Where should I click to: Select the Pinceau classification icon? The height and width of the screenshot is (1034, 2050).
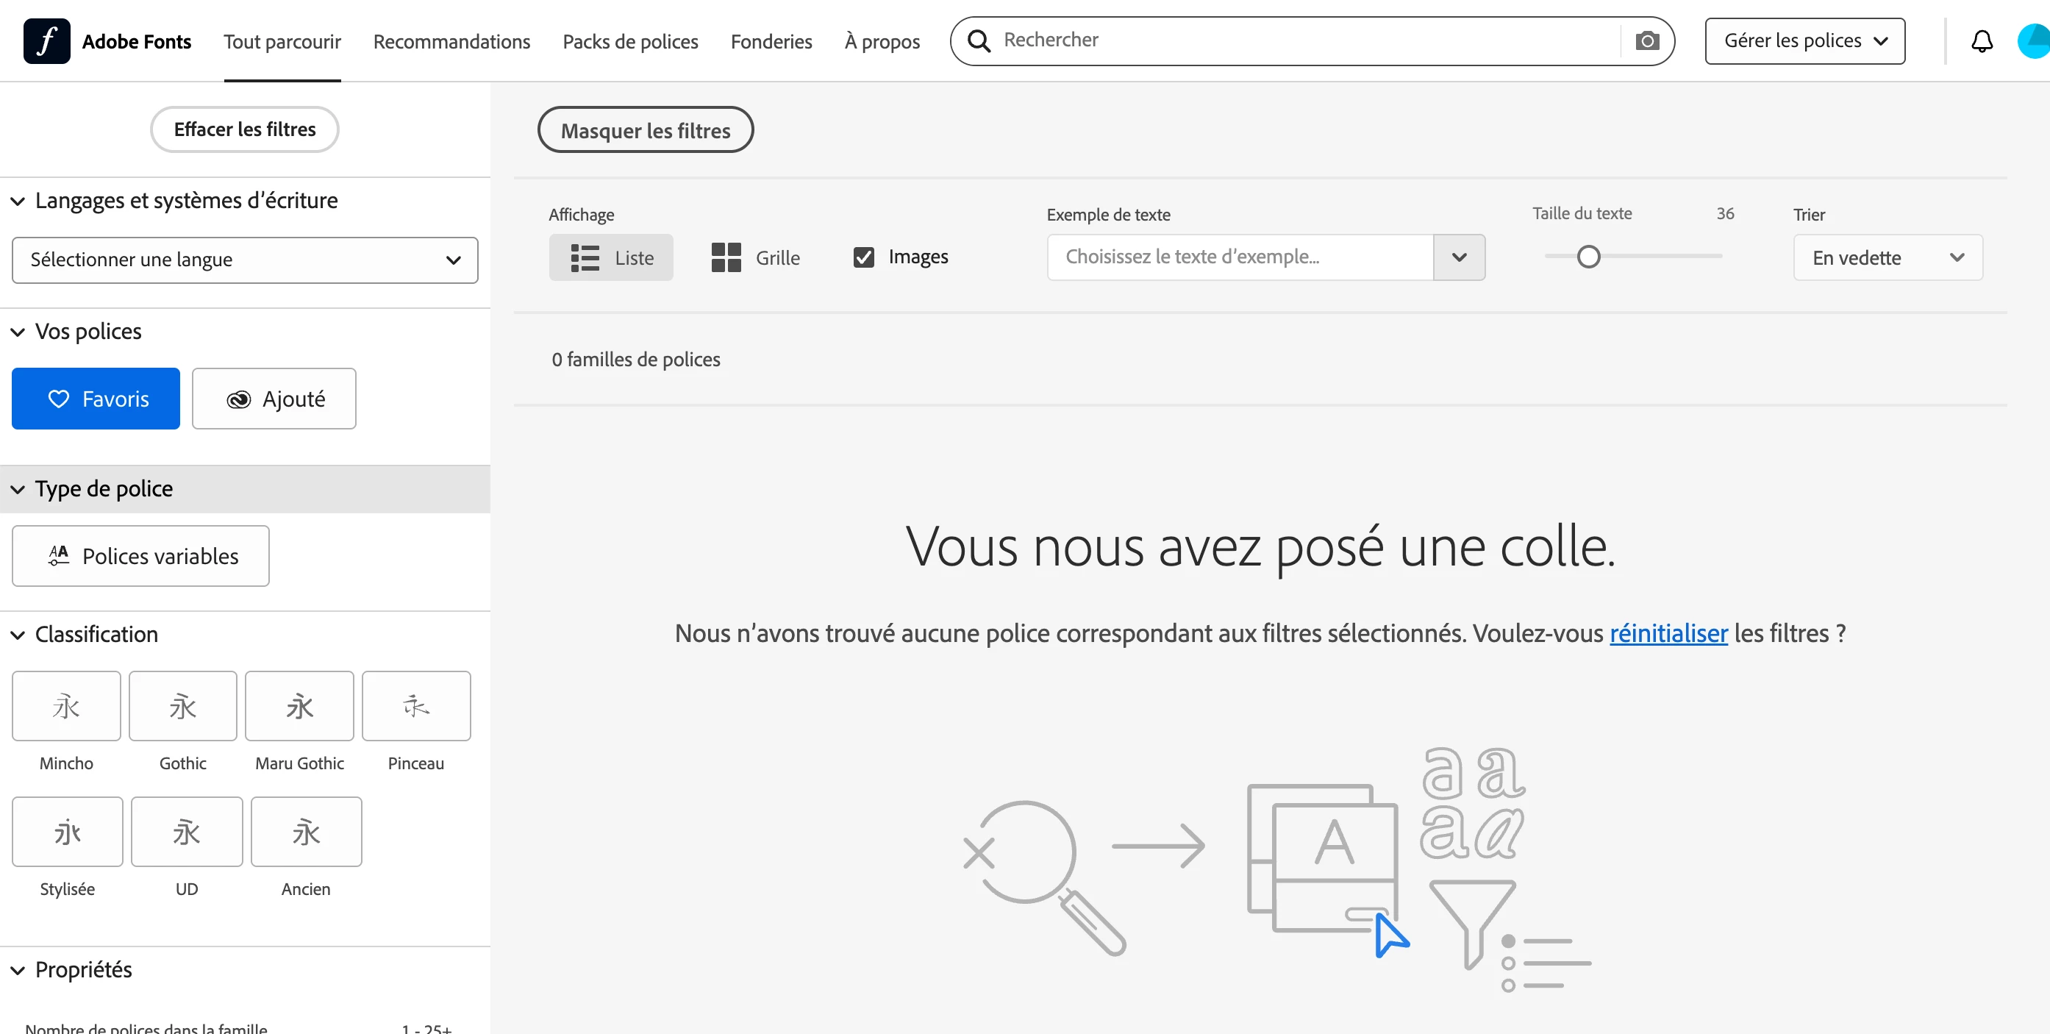click(x=415, y=706)
